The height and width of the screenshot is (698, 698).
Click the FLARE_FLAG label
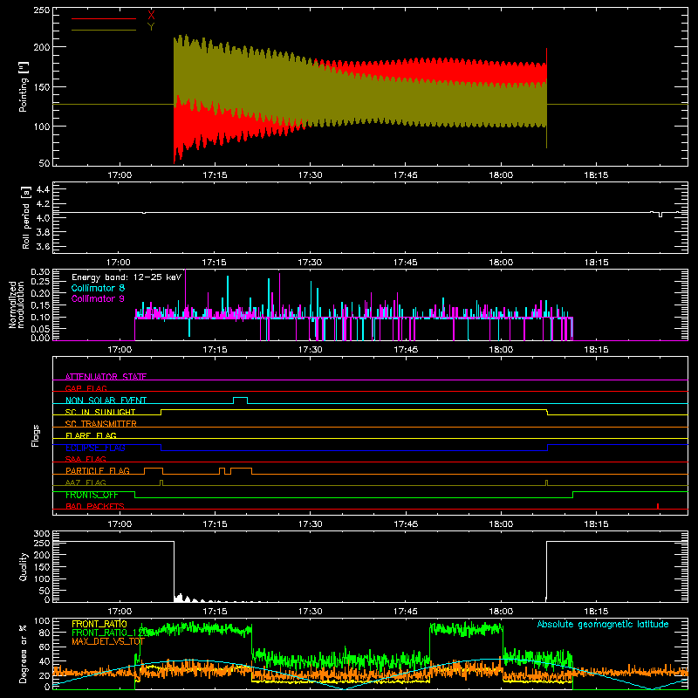tap(91, 435)
